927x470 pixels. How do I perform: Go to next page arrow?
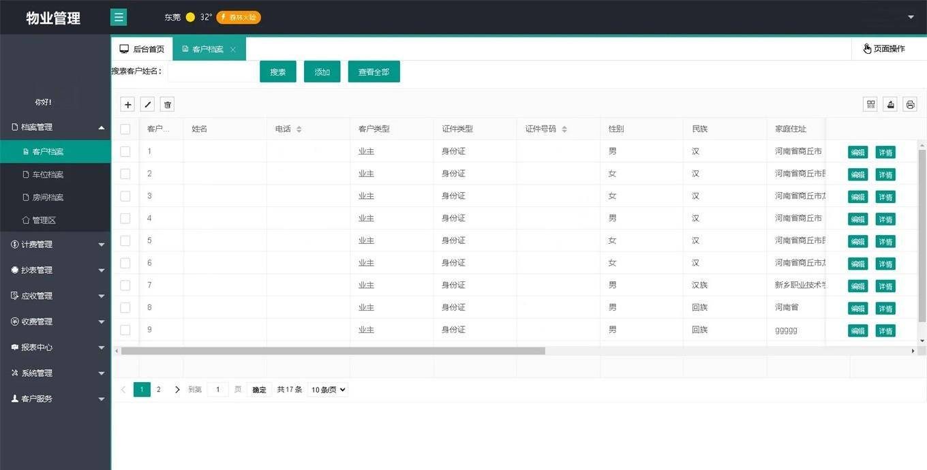pos(177,390)
